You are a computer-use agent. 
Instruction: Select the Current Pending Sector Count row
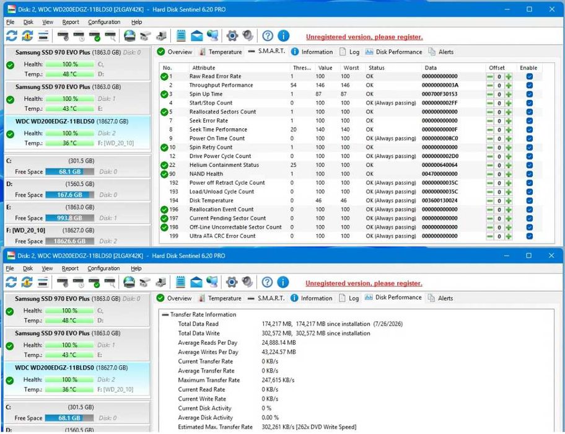coord(351,218)
